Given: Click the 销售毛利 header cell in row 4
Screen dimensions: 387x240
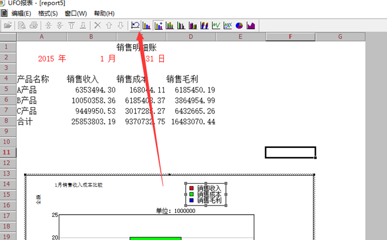Looking at the screenshot, I should [182, 79].
